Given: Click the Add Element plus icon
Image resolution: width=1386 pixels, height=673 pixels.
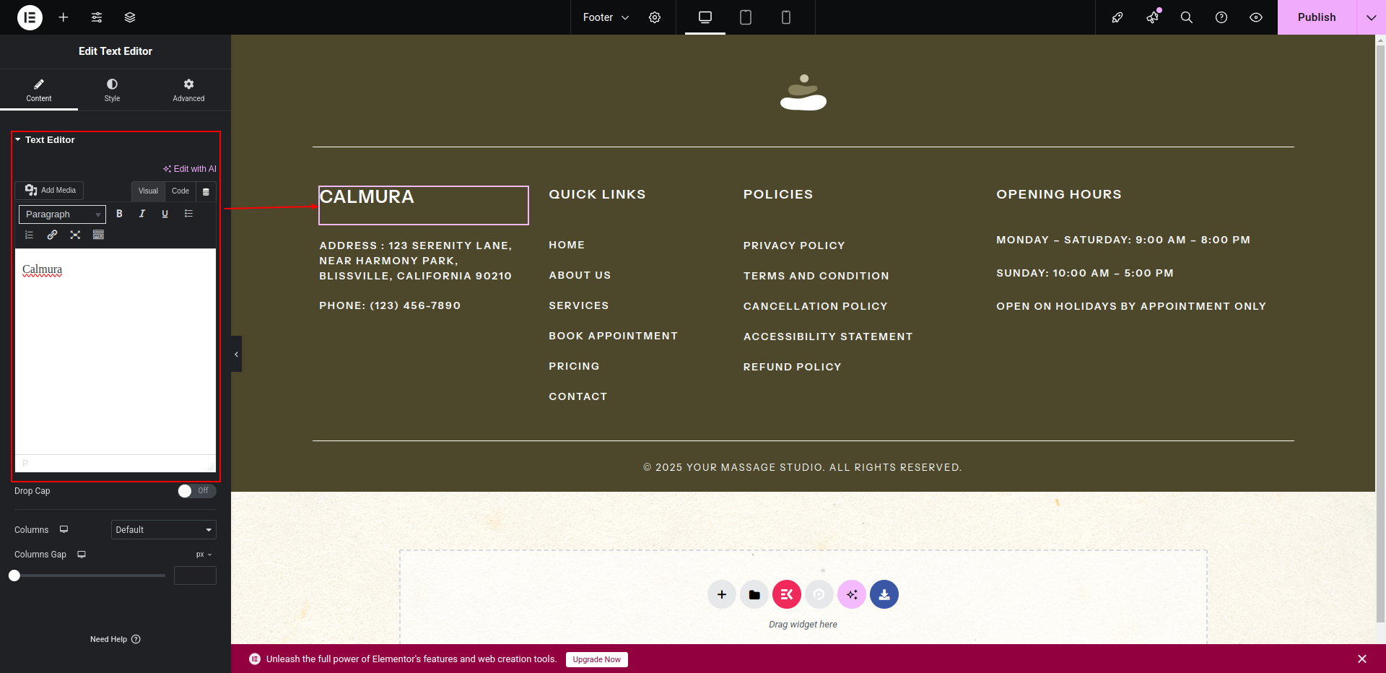Looking at the screenshot, I should tap(64, 17).
